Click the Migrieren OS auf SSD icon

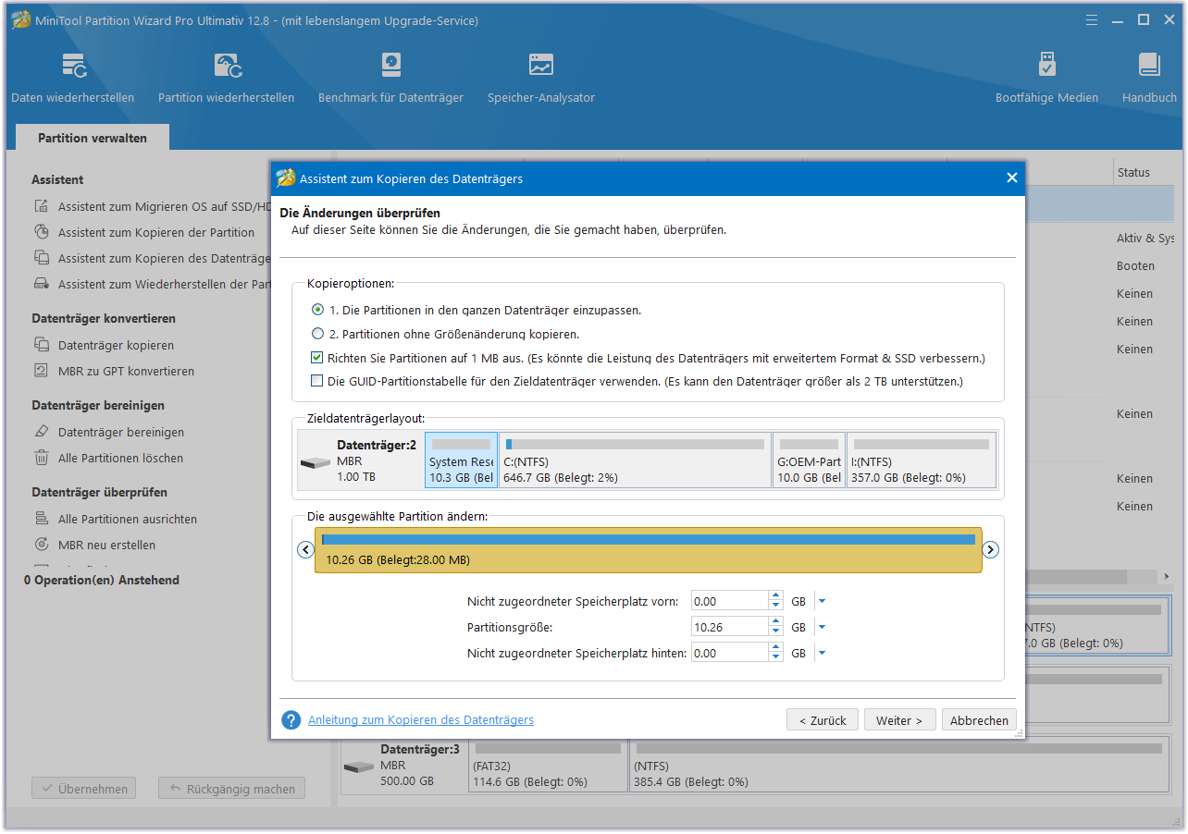tap(42, 207)
